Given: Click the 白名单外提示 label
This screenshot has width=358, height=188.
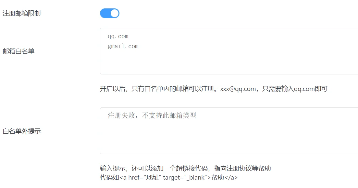Looking at the screenshot, I should point(22,131).
